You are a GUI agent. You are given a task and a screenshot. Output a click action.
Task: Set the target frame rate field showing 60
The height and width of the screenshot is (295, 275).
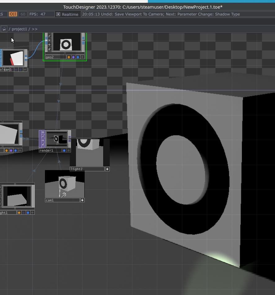pos(23,14)
